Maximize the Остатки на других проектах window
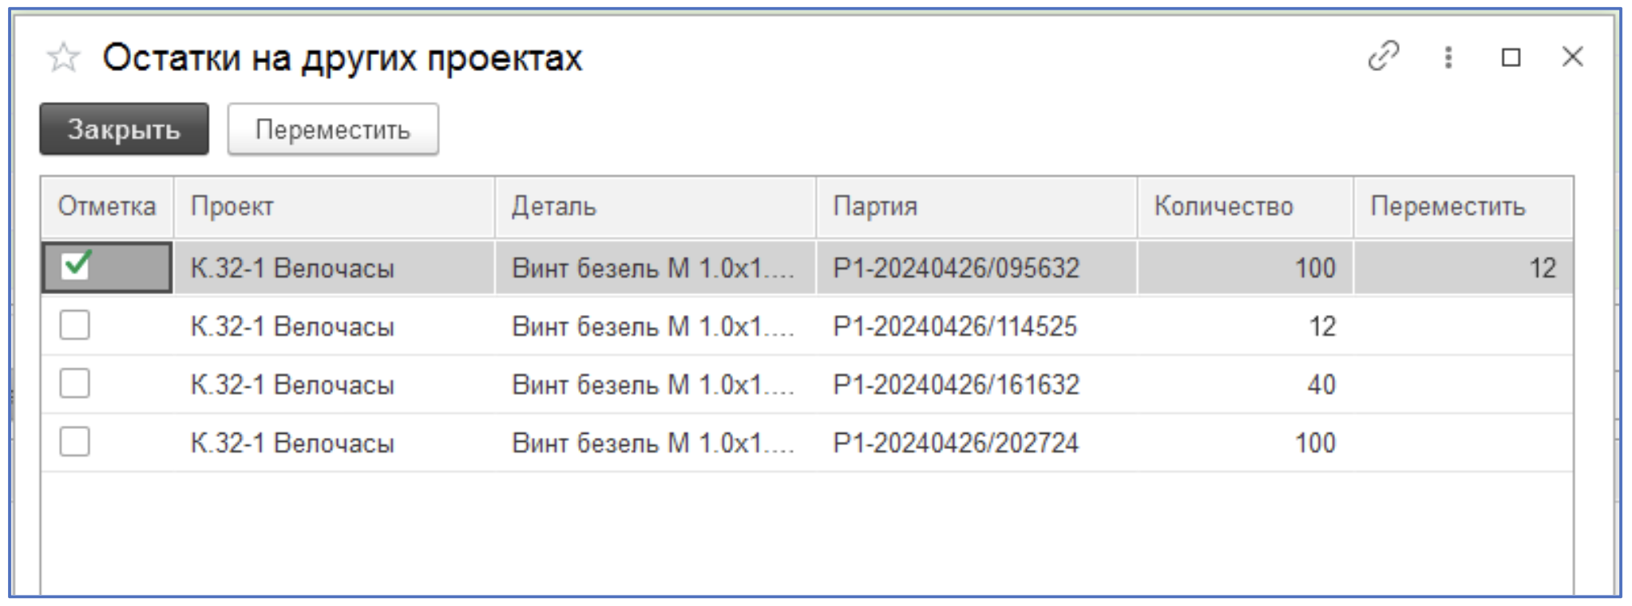This screenshot has height=606, width=1632. [1510, 57]
